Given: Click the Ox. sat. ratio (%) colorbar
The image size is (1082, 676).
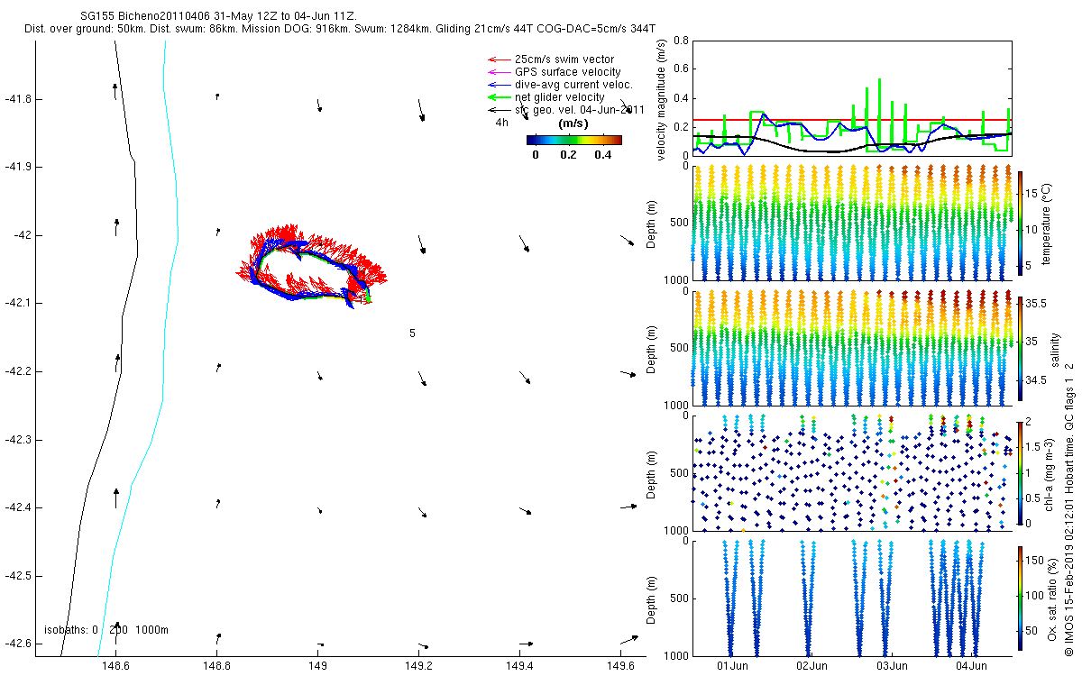Looking at the screenshot, I should (x=1020, y=597).
